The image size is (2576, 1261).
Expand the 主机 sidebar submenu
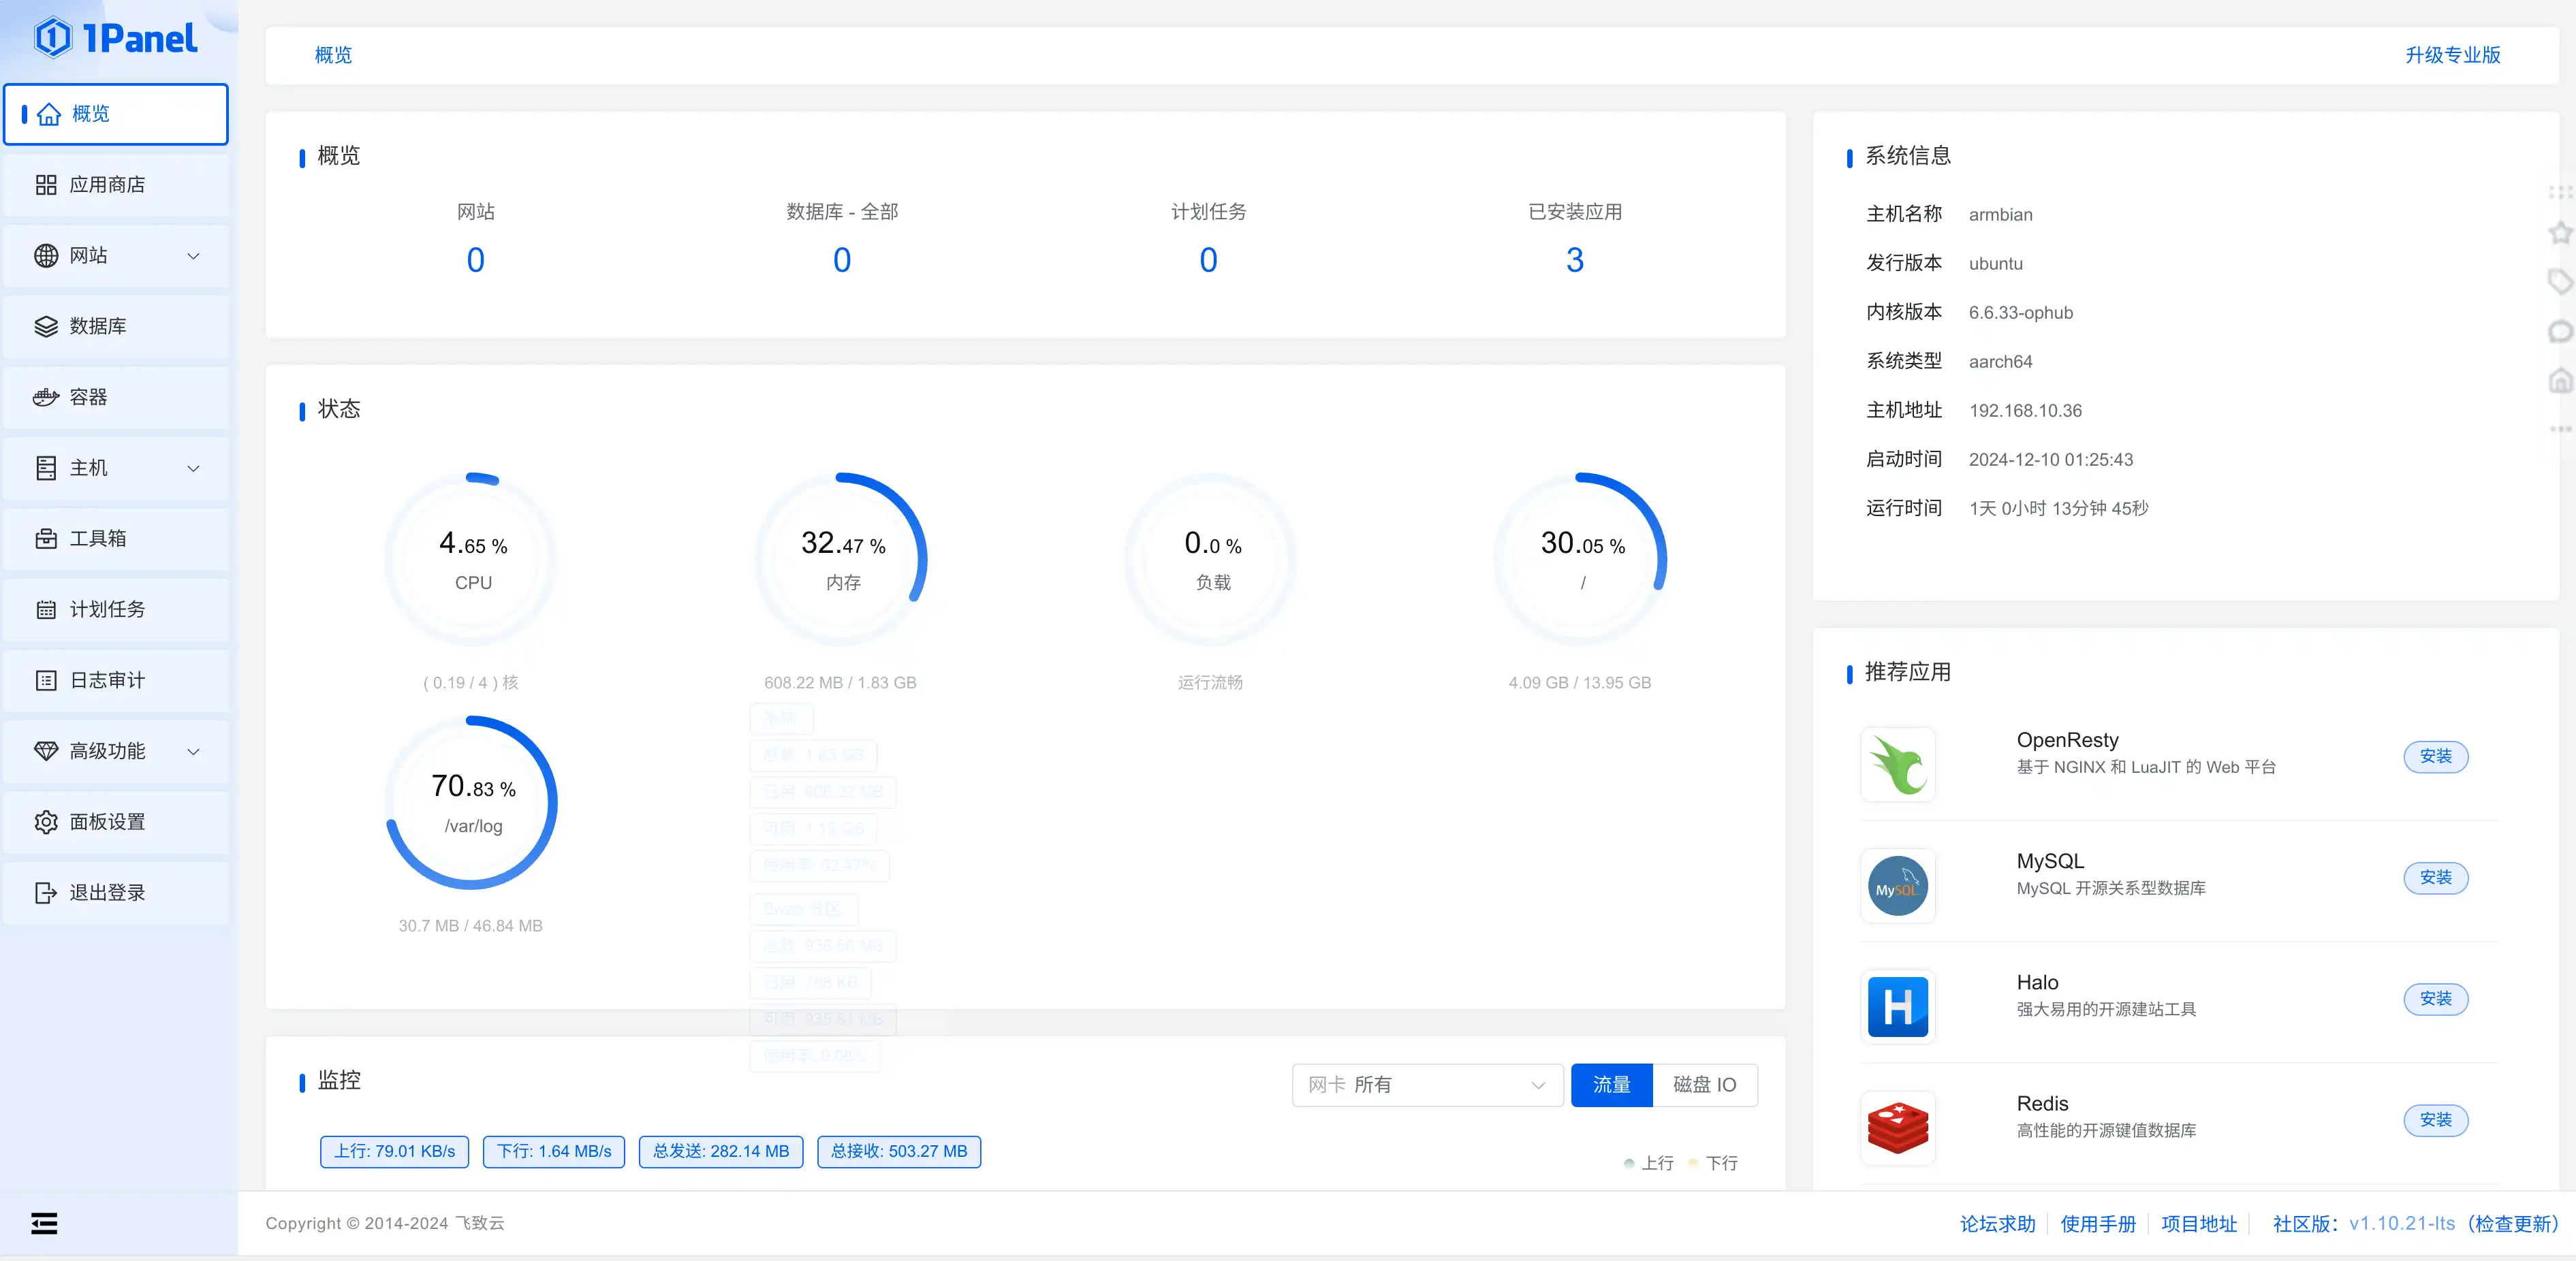click(x=193, y=468)
